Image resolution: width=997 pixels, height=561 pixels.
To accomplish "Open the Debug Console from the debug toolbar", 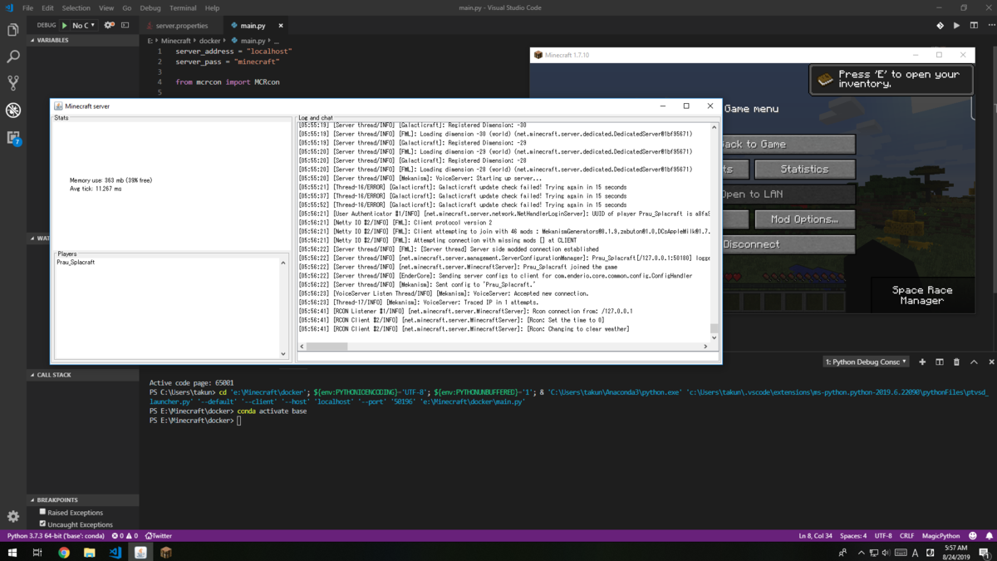I will tap(125, 26).
